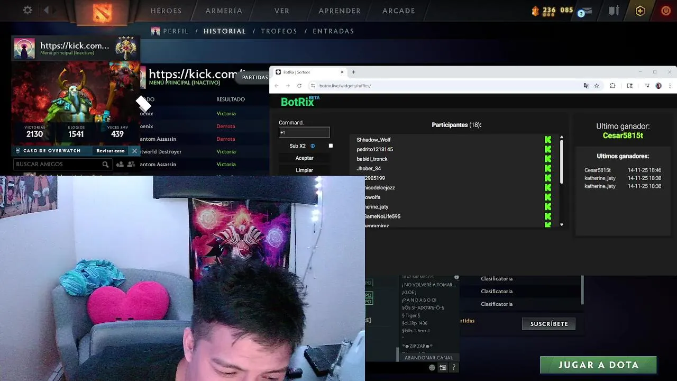Image resolution: width=677 pixels, height=381 pixels.
Task: Open friends group icon beside search
Action: (x=131, y=165)
